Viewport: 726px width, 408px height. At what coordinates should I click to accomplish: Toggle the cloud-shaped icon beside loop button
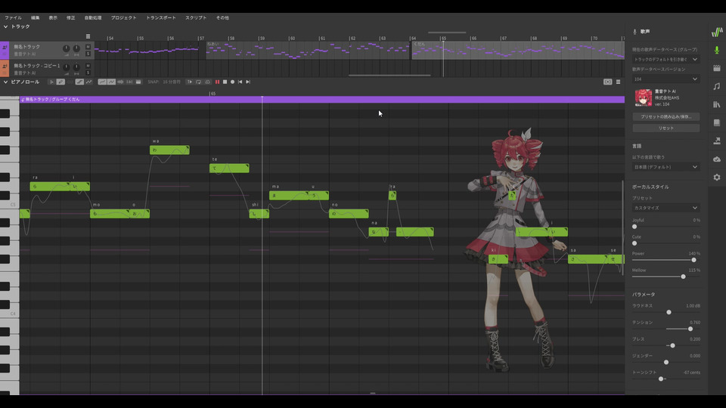(x=207, y=82)
